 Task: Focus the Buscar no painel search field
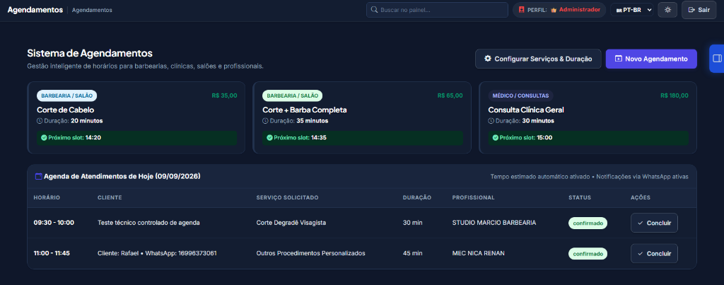(437, 10)
